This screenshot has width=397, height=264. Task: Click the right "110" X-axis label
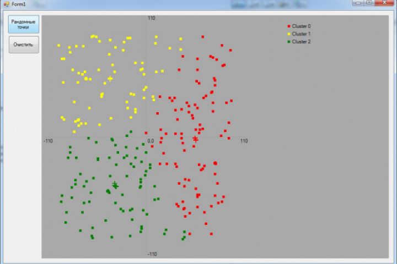click(x=244, y=141)
